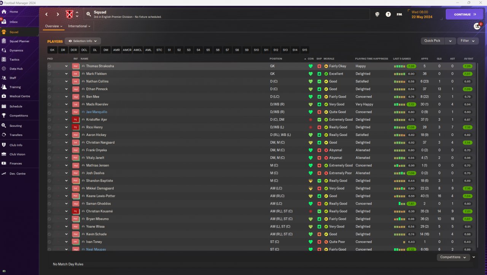Open the Finances sidebar icon

[4, 163]
